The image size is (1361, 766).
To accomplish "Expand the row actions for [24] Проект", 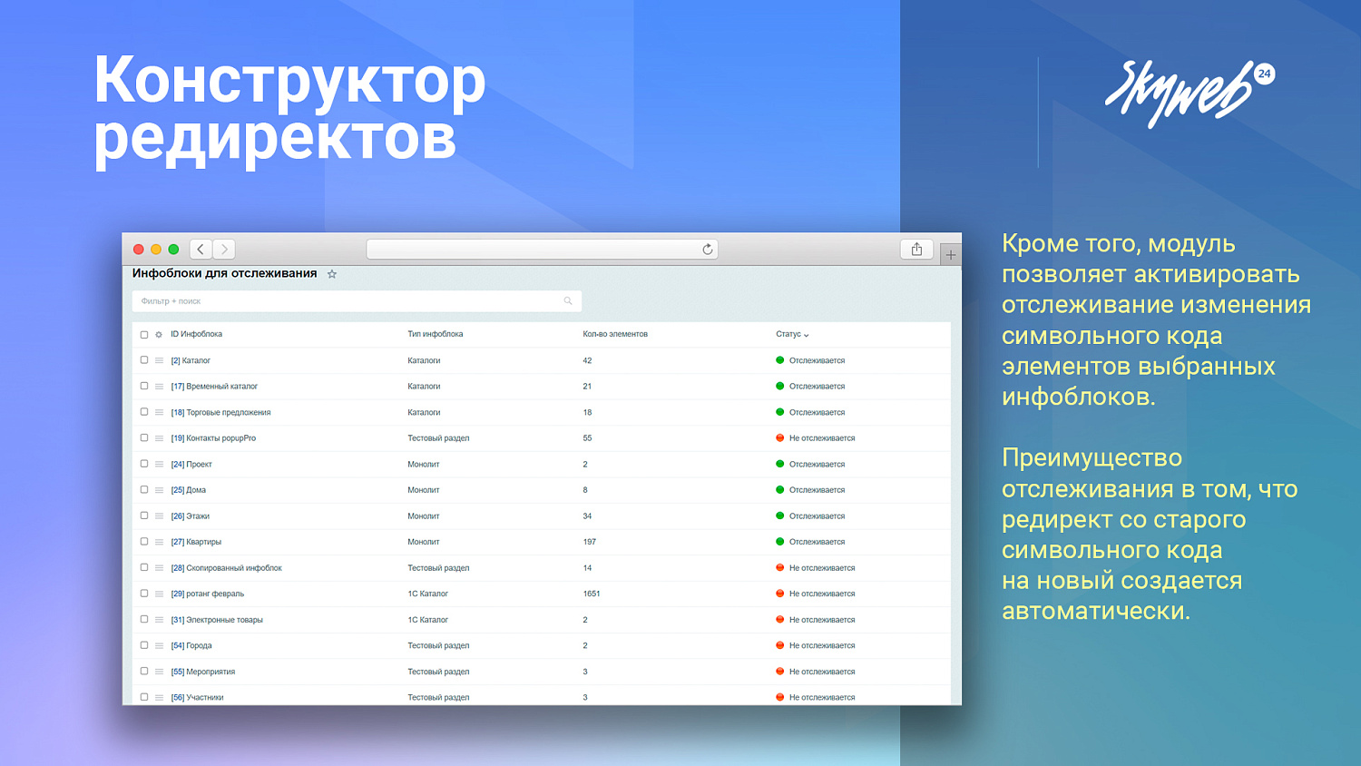I will point(159,464).
